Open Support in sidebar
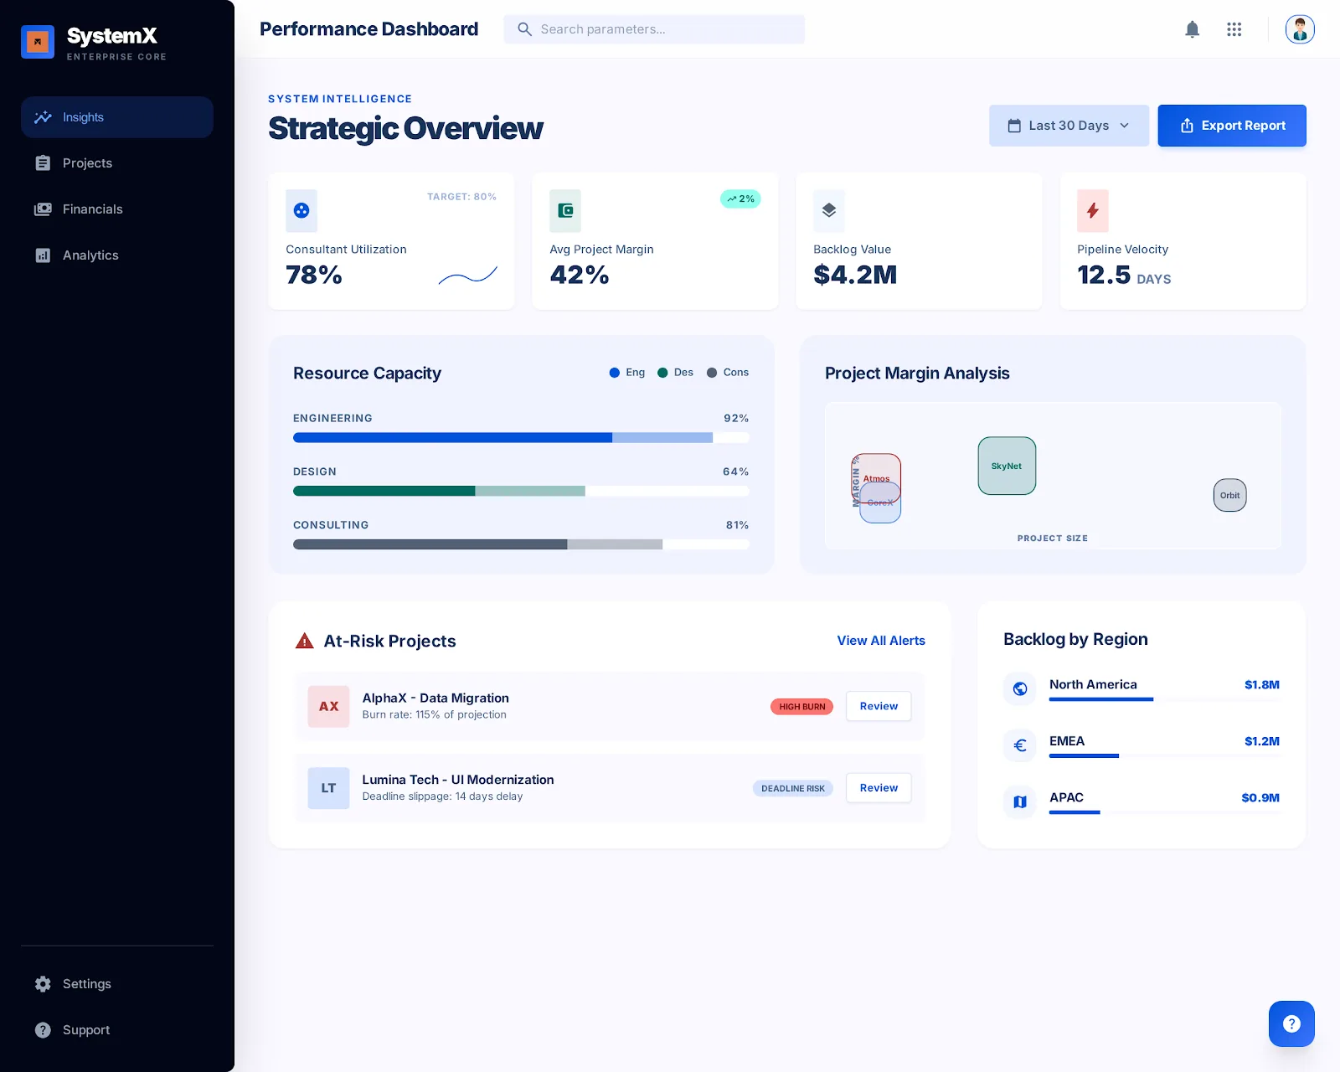This screenshot has width=1340, height=1072. coord(117,1030)
